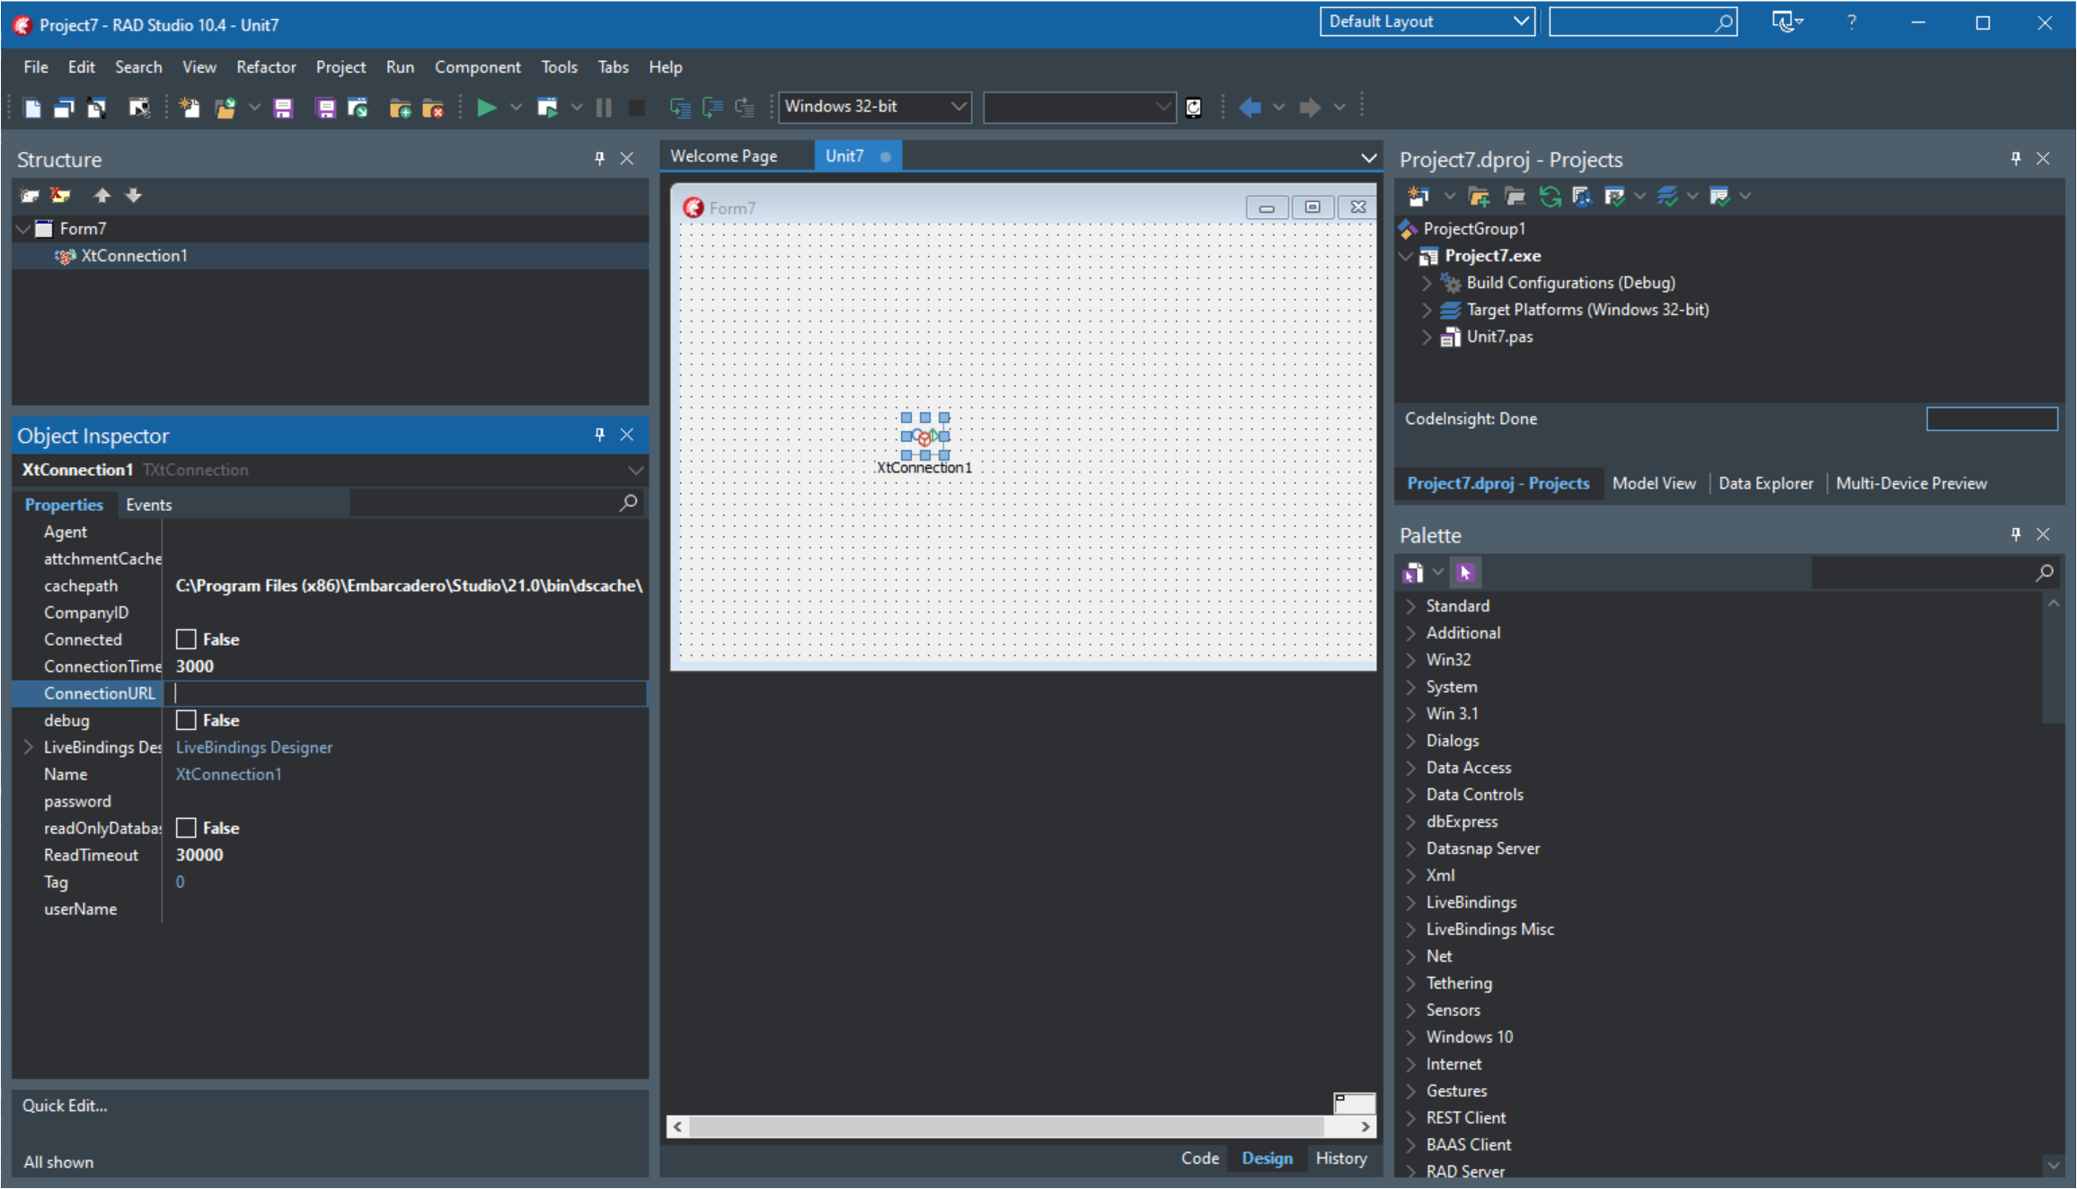Click the question mark help icon

(x=1852, y=22)
